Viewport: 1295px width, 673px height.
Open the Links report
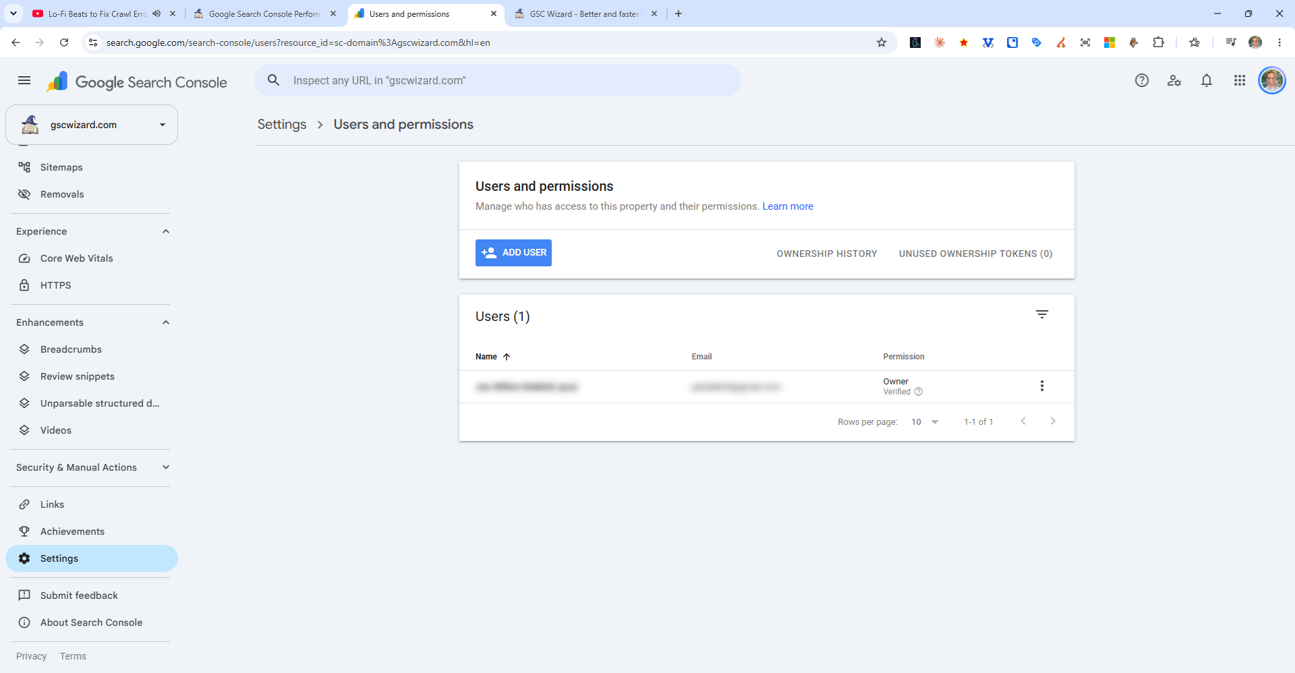[x=52, y=504]
